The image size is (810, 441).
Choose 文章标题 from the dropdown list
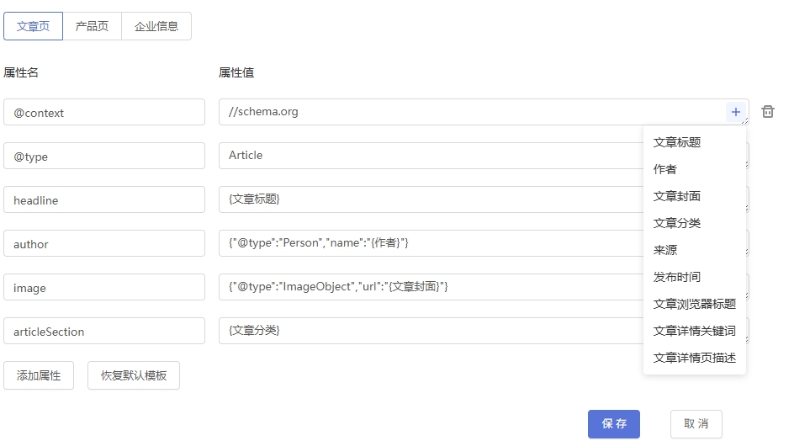[677, 142]
